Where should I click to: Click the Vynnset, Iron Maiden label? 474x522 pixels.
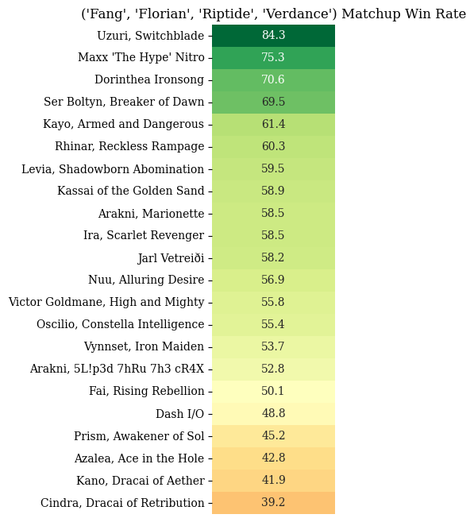144,347
